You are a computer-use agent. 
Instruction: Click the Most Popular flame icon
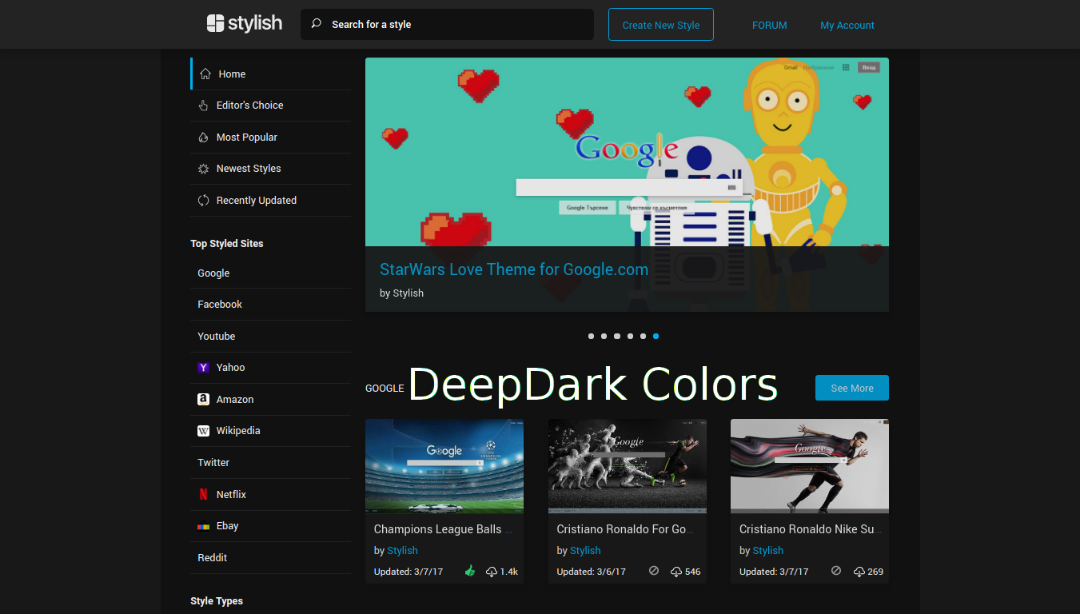203,138
